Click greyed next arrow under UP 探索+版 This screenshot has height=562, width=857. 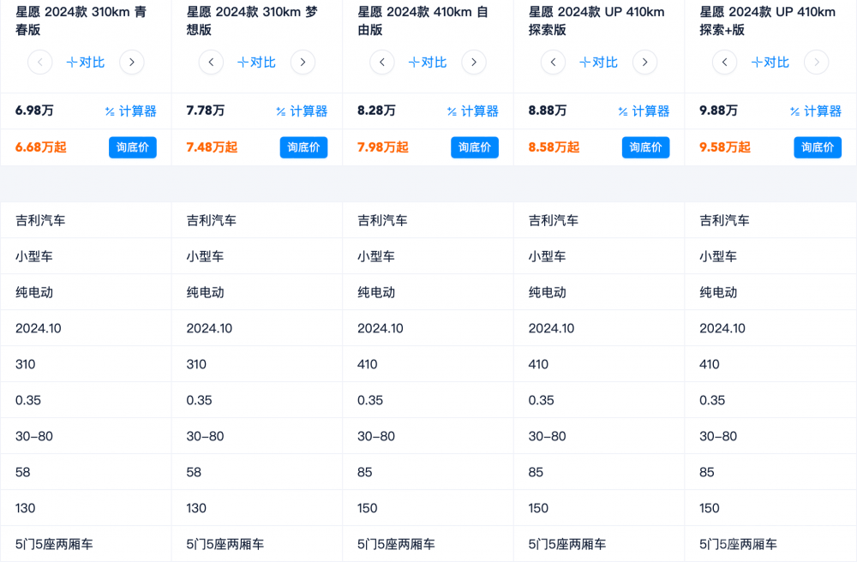pos(817,63)
